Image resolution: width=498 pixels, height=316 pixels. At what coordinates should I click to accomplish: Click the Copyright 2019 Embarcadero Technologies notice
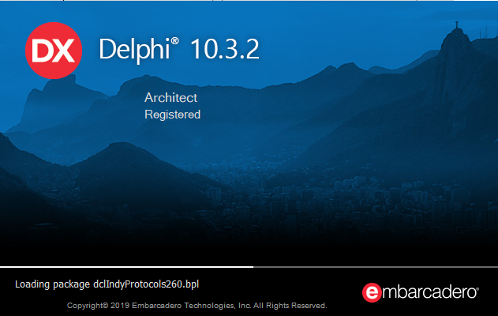(x=197, y=306)
